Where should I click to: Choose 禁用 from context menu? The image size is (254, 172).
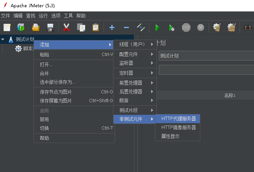(x=73, y=120)
